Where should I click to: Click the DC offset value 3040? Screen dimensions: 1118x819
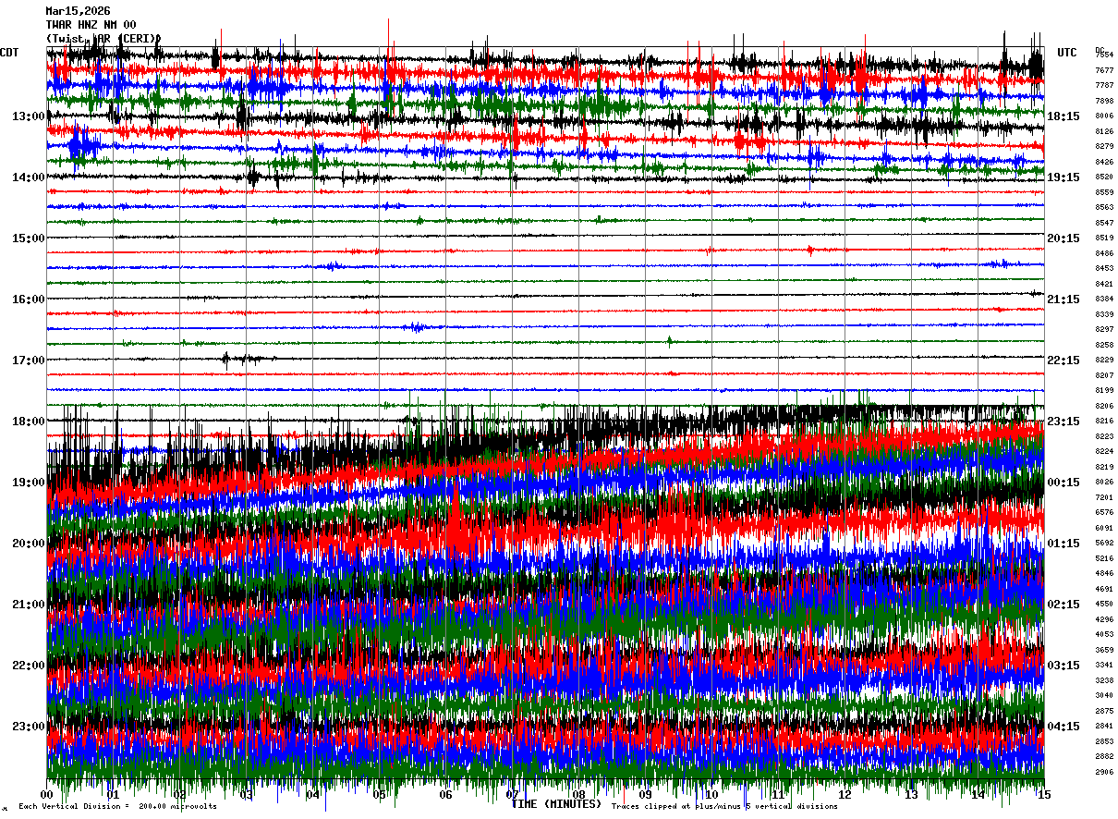coord(1104,695)
